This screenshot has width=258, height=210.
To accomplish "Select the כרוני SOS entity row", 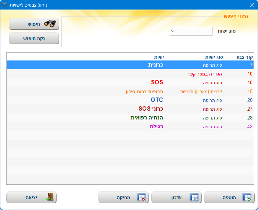I will click(x=130, y=109).
